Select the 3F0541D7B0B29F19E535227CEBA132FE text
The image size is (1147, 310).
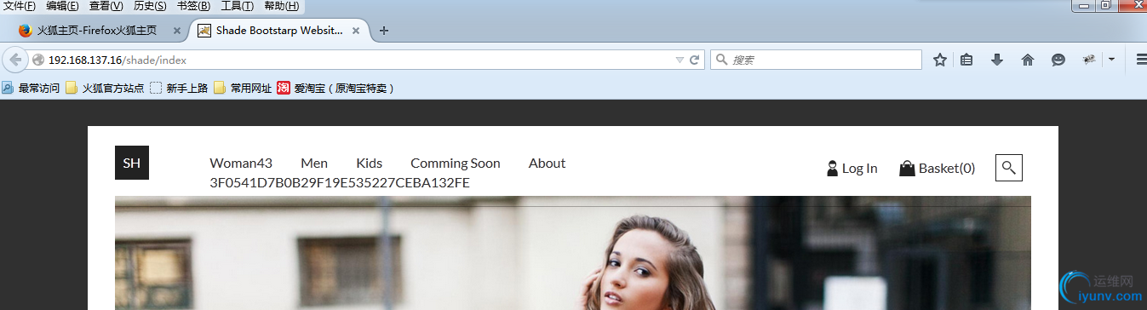pos(340,183)
